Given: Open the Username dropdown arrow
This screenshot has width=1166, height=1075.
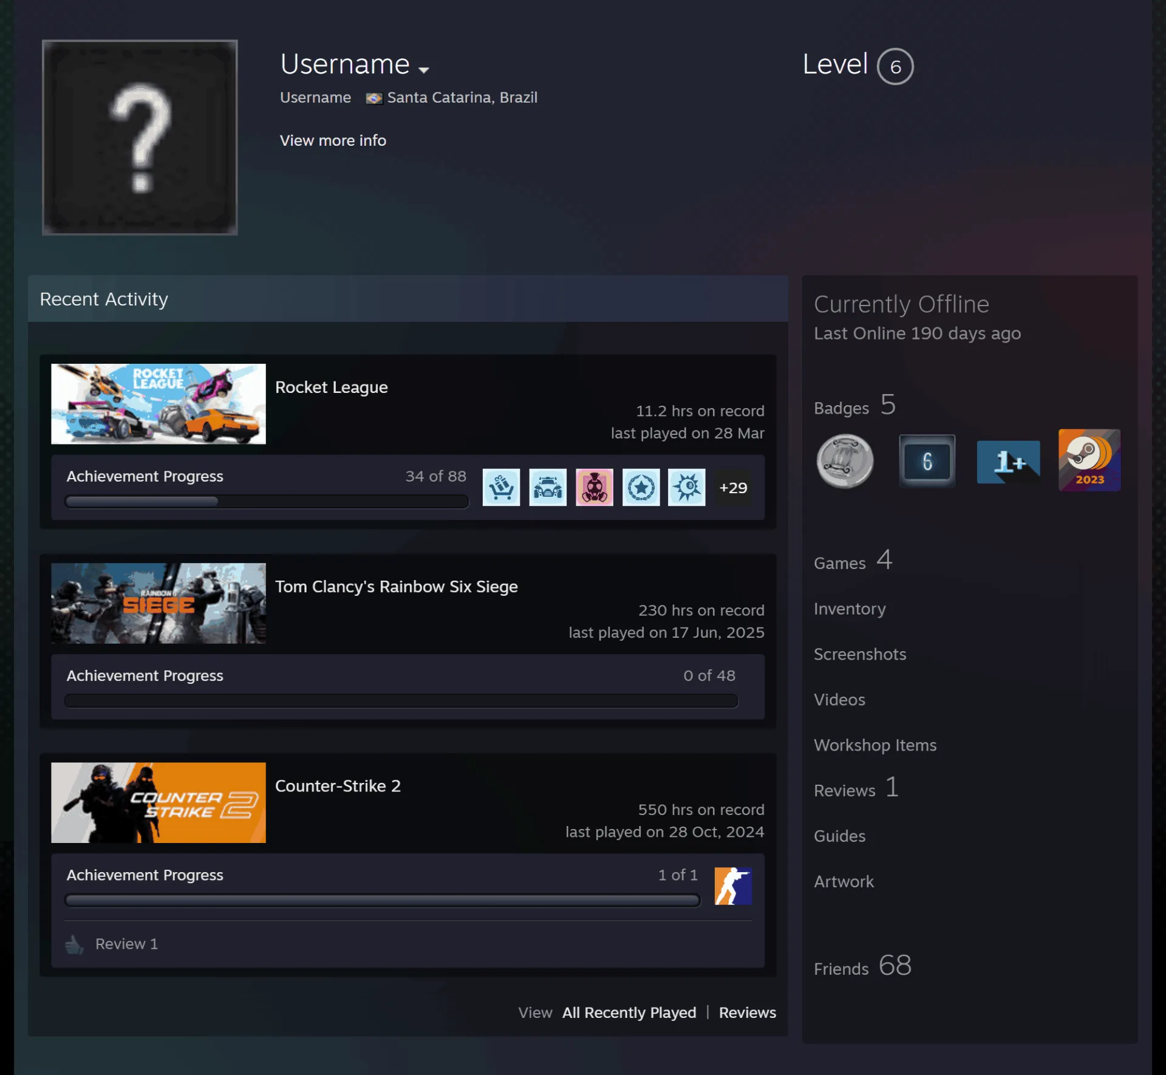Looking at the screenshot, I should tap(424, 70).
